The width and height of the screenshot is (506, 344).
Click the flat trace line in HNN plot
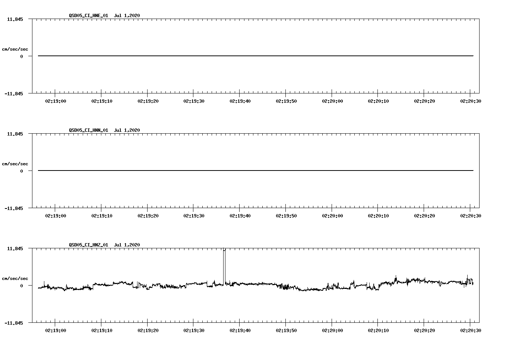(256, 171)
